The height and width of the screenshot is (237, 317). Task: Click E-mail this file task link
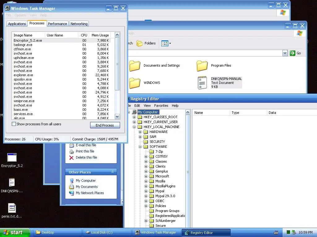tap(83, 145)
